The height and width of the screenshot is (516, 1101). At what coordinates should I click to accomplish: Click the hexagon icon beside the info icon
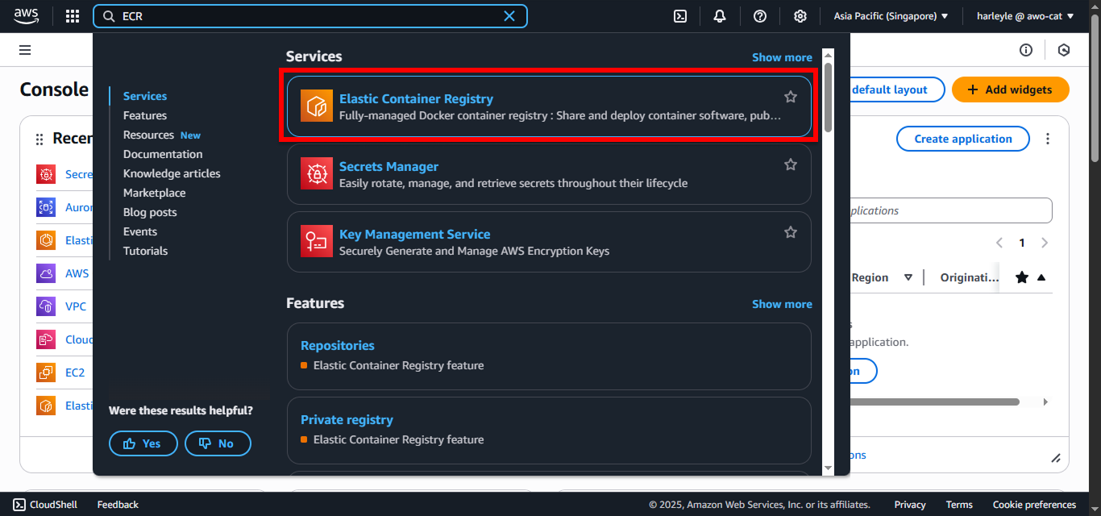point(1064,50)
